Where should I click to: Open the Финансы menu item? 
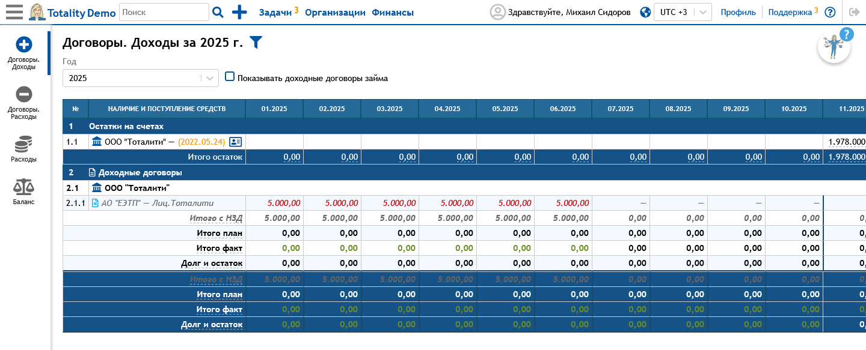392,12
